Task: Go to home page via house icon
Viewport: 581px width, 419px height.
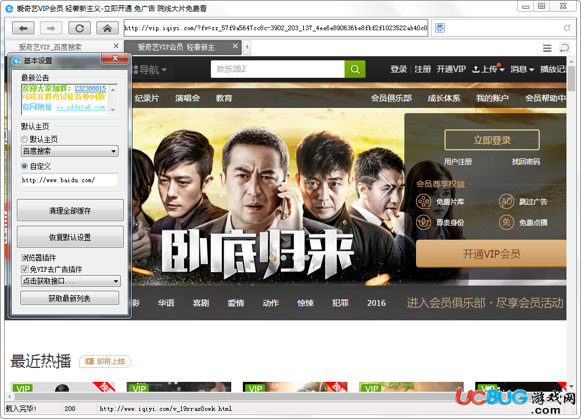Action: pyautogui.click(x=107, y=28)
